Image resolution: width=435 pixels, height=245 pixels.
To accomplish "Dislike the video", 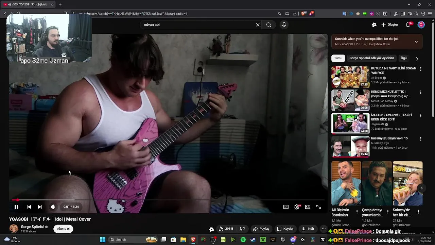I will pyautogui.click(x=242, y=229).
